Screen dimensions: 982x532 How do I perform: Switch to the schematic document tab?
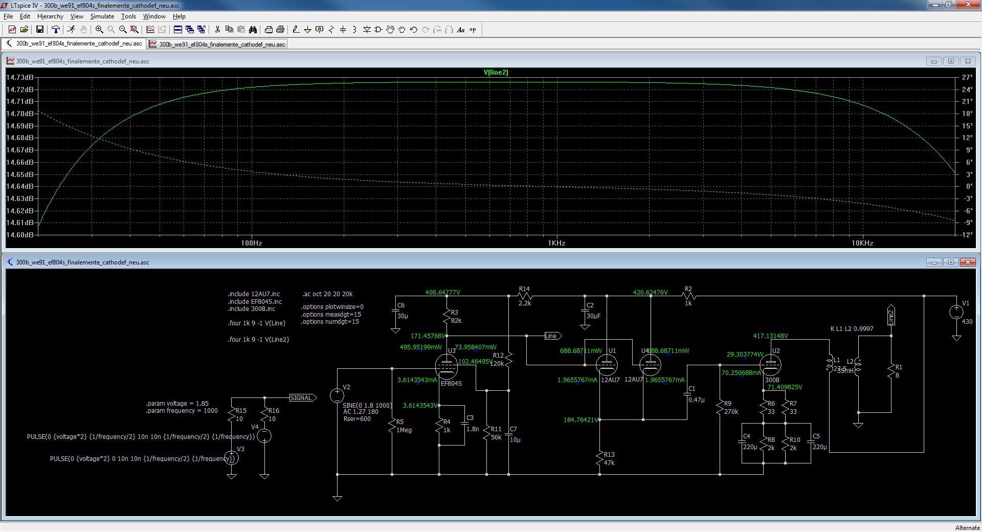74,43
